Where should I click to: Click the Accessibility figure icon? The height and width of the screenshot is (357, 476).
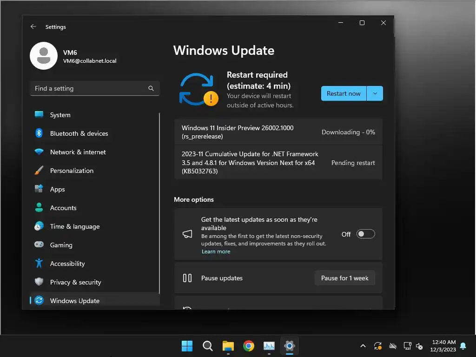coord(39,263)
